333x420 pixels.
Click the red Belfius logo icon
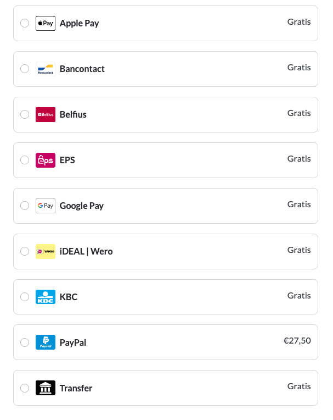tap(46, 115)
